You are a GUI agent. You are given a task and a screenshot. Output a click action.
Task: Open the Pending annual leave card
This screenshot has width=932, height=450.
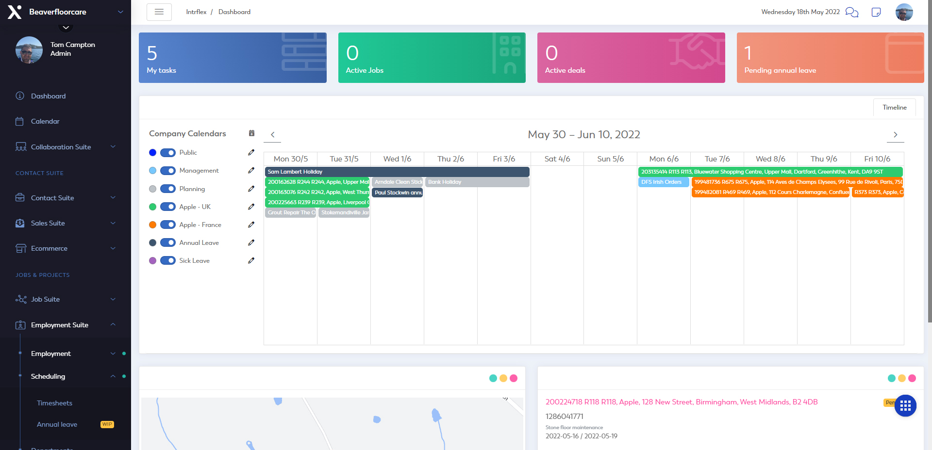[830, 58]
